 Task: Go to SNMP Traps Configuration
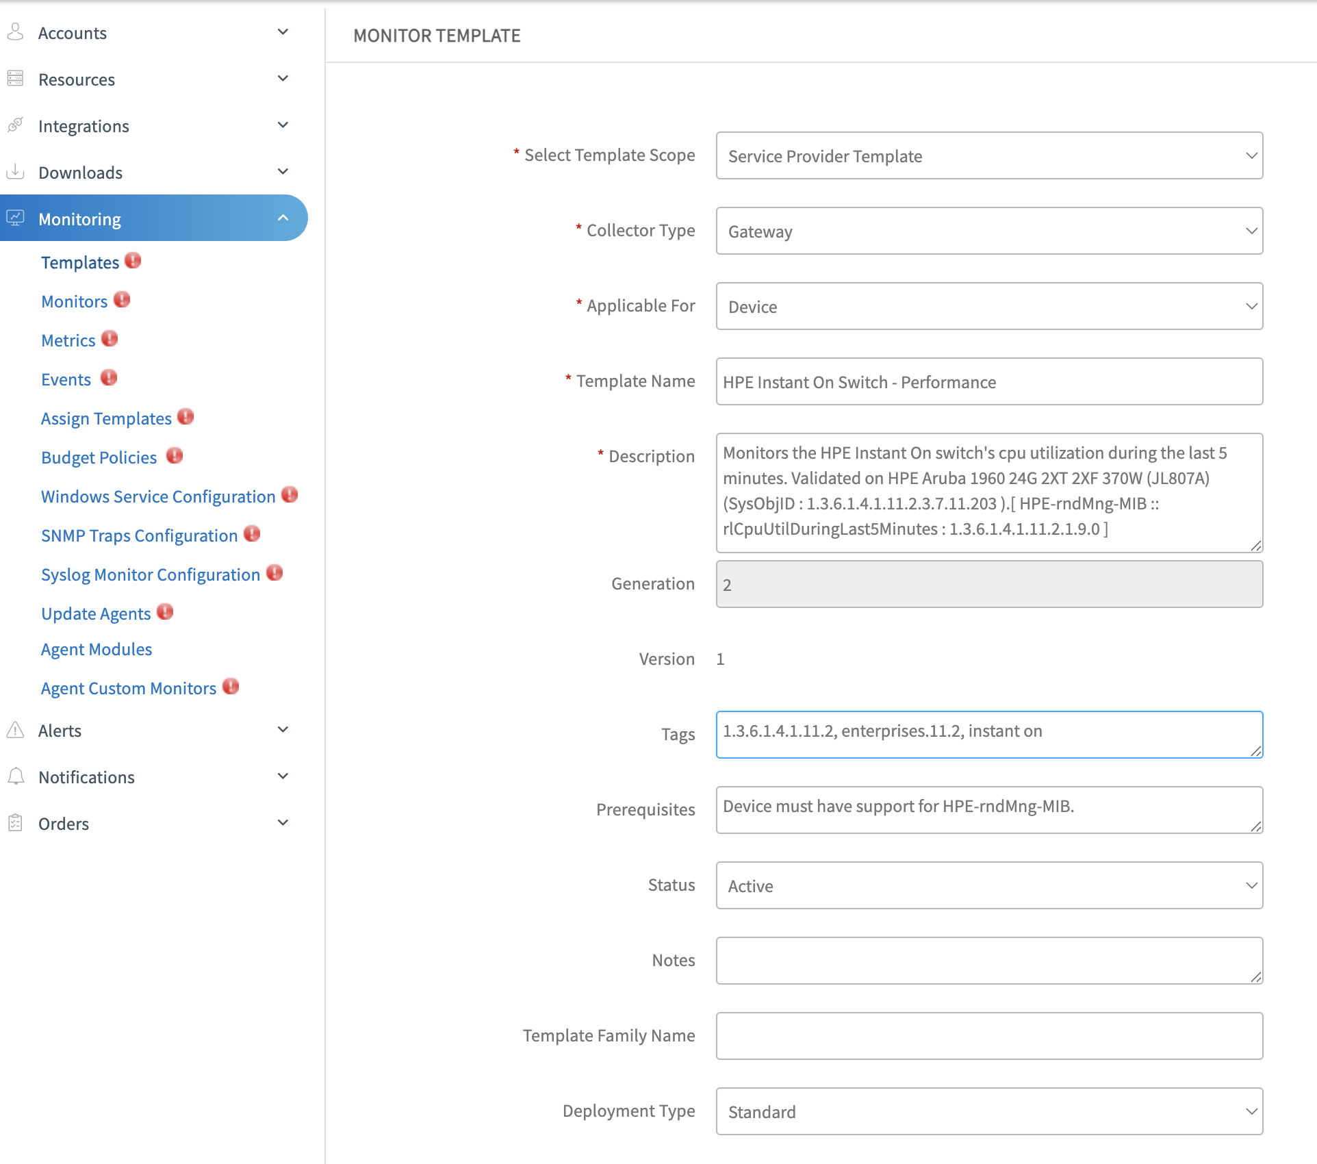pos(139,535)
